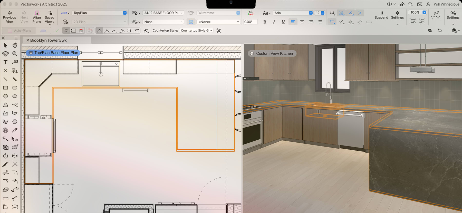Click the Custom View Kitchen pane label
The width and height of the screenshot is (462, 213).
pos(272,53)
